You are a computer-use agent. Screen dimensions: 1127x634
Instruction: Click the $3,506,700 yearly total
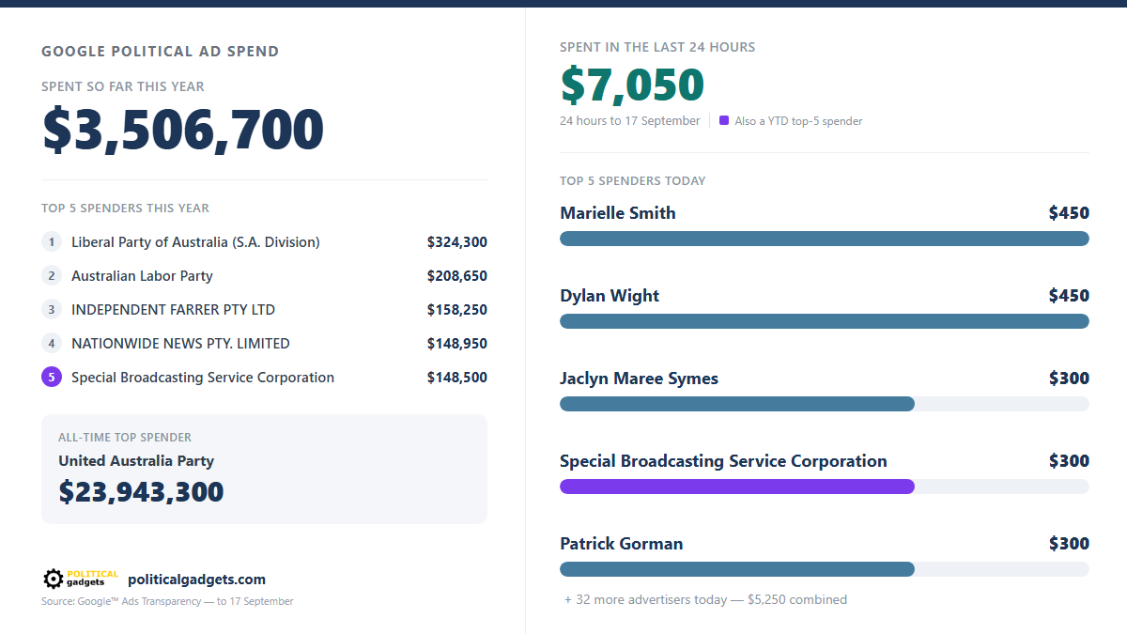click(183, 130)
